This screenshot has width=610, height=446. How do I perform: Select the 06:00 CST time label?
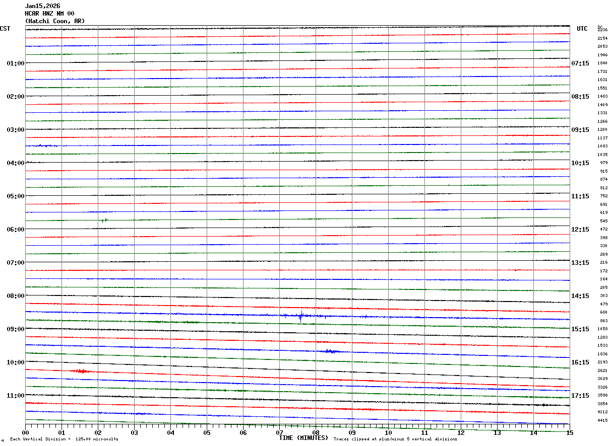tap(16, 230)
